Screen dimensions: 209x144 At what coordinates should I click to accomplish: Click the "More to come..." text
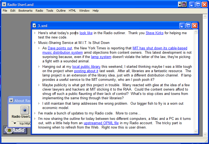click(x=128, y=113)
